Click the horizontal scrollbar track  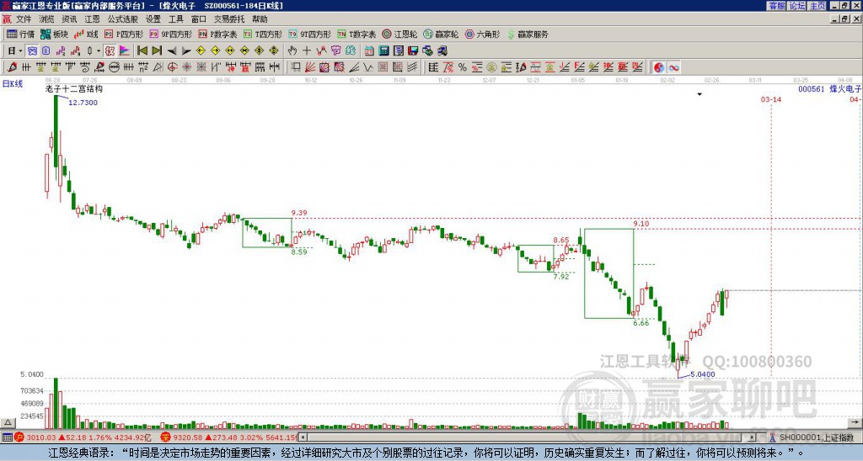[x=528, y=437]
